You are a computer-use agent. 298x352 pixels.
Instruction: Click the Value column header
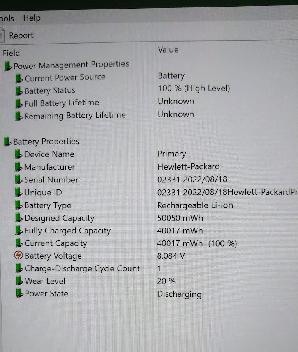click(168, 50)
